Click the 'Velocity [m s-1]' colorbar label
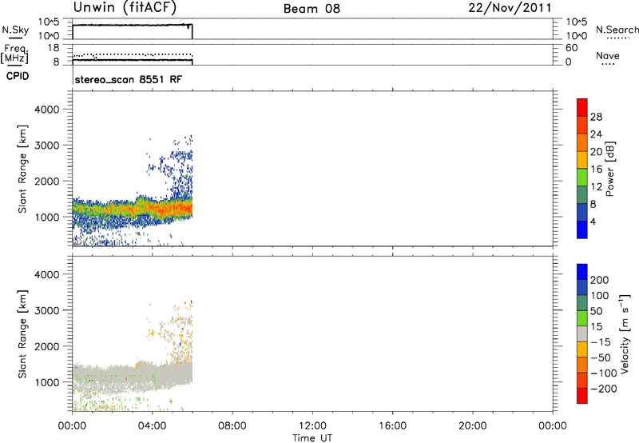Image resolution: width=639 pixels, height=443 pixels. tap(625, 333)
